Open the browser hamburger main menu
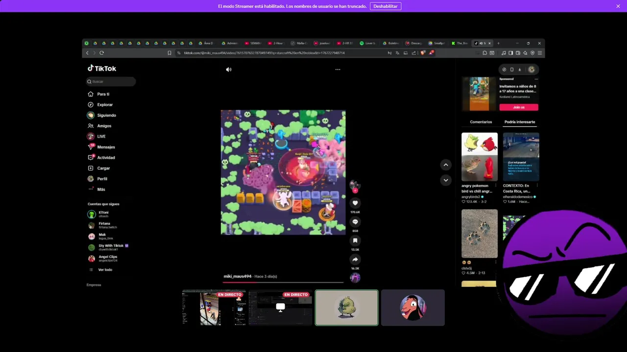Viewport: 627px width, 352px height. pos(540,53)
